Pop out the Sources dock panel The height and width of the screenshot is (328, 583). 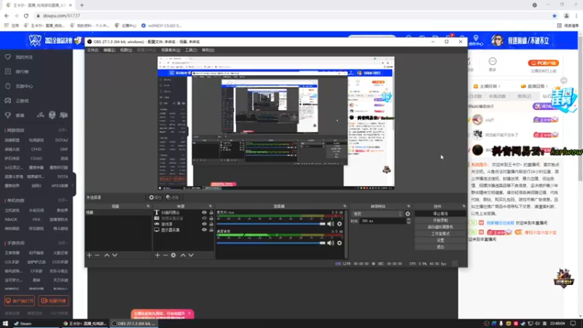211,206
